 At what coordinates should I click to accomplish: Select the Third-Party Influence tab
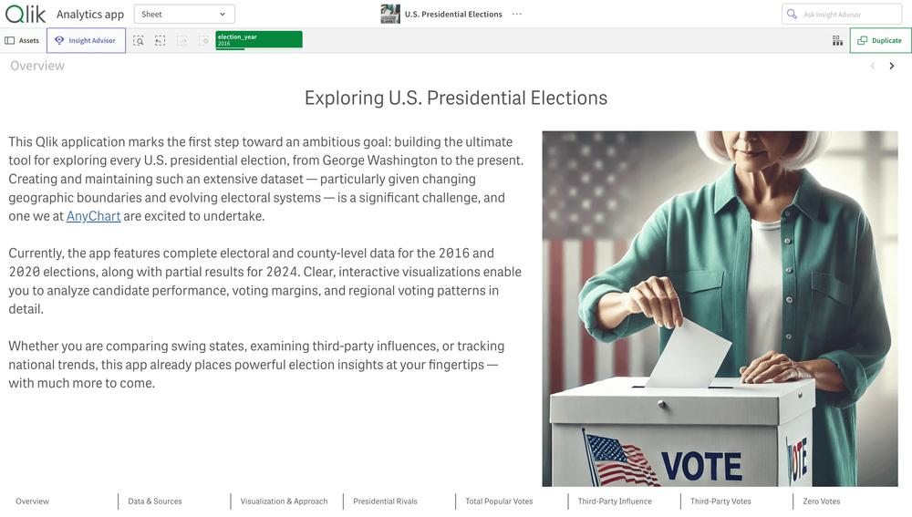(615, 501)
